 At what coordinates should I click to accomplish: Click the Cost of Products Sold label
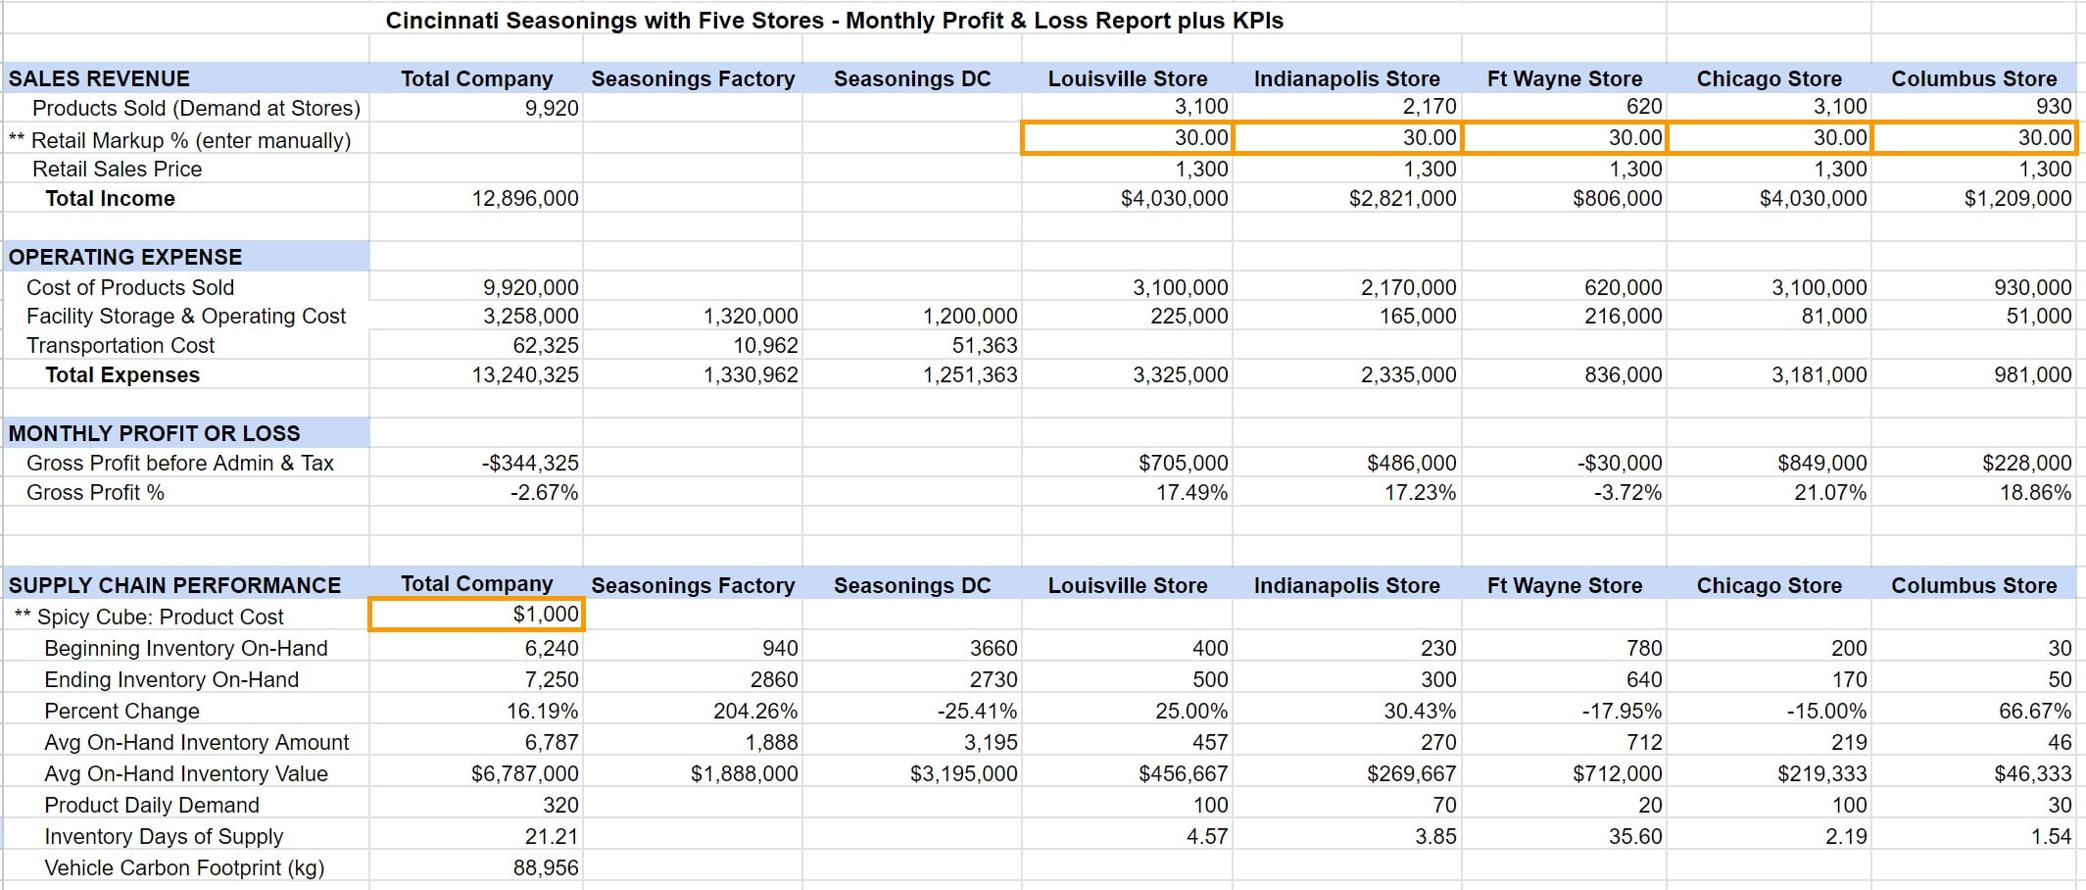129,287
